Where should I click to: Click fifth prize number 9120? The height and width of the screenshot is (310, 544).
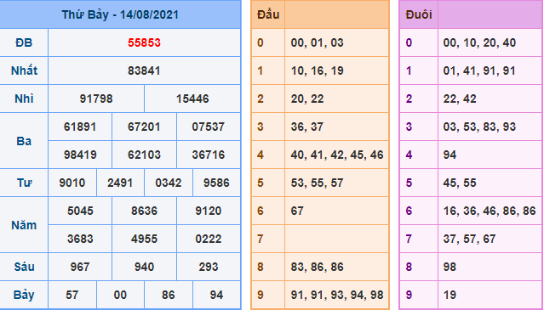coord(209,211)
